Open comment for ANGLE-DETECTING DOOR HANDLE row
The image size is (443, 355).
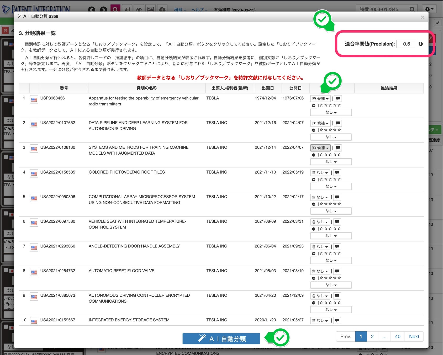(x=337, y=247)
